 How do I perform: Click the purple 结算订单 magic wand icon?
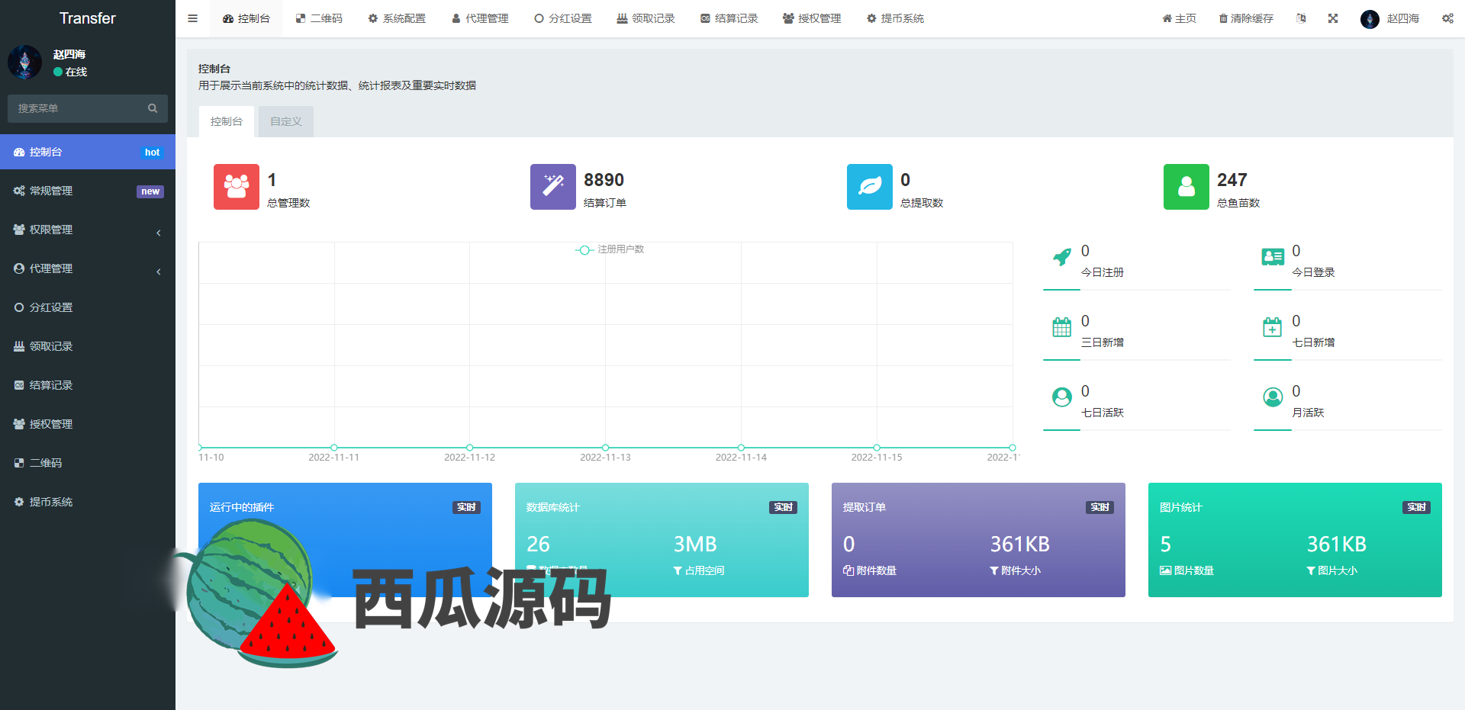point(552,187)
